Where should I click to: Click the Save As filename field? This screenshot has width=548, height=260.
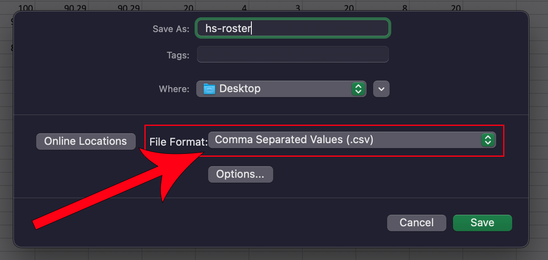point(293,28)
